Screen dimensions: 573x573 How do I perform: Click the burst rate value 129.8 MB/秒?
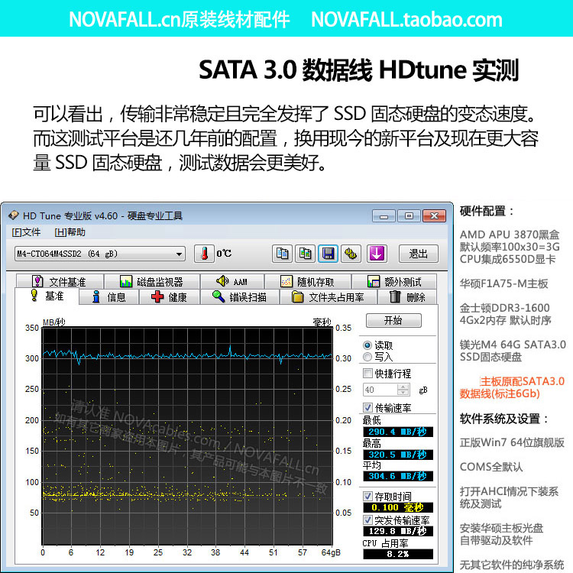pos(398,531)
